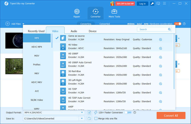Switch to the Audio tab

coord(74,31)
